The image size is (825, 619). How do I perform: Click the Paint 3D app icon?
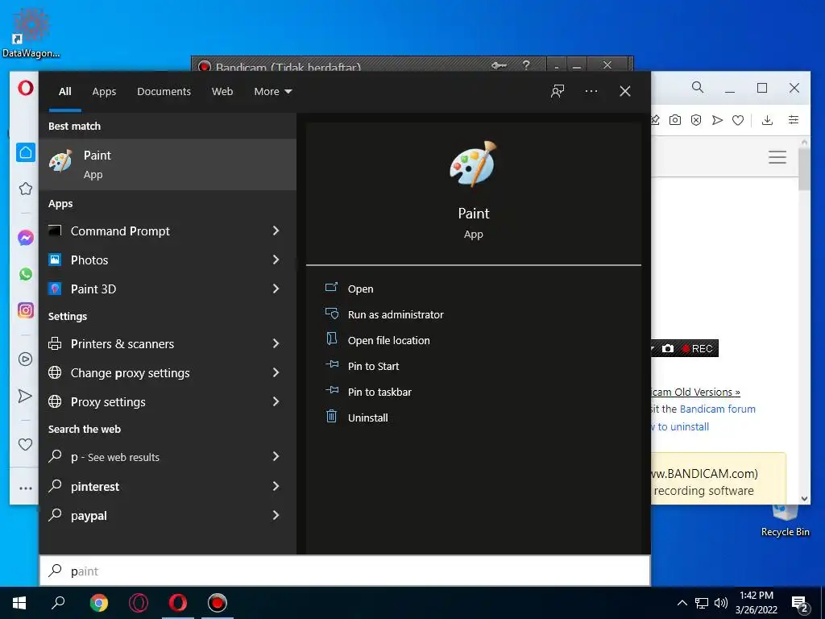pos(55,289)
